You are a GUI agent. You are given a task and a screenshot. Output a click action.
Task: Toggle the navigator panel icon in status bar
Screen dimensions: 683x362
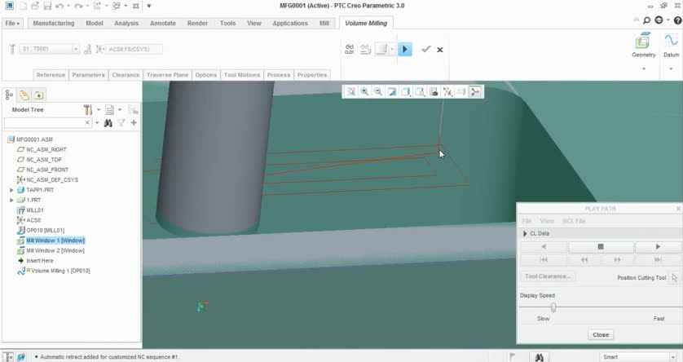coord(8,357)
